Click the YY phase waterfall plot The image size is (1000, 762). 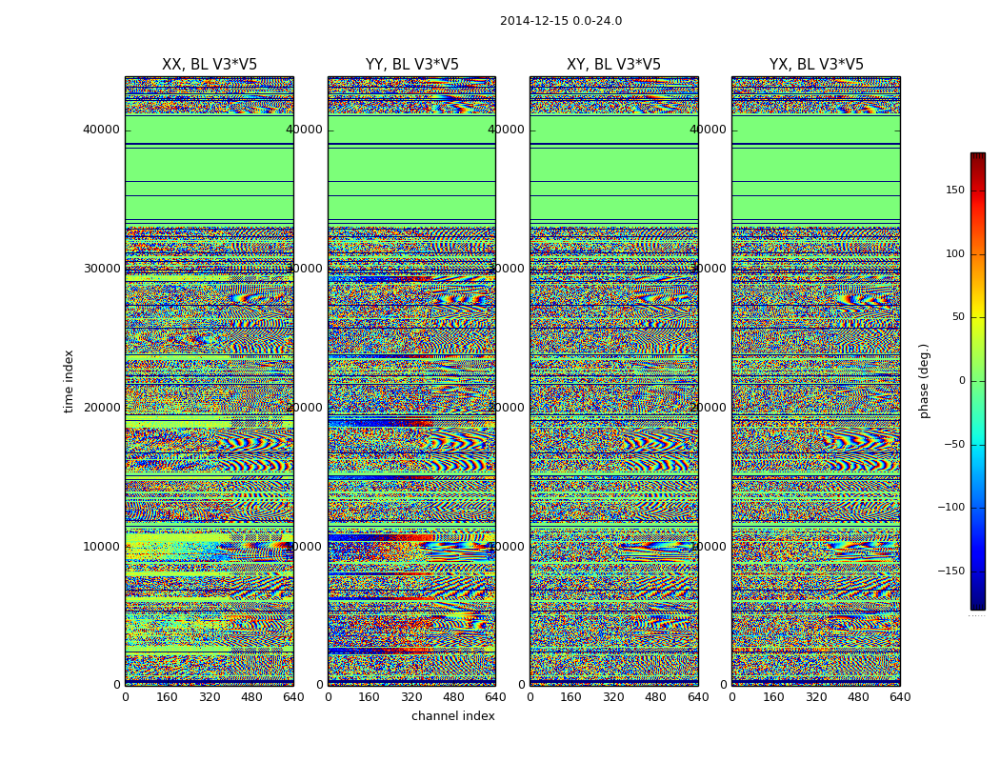tap(412, 381)
